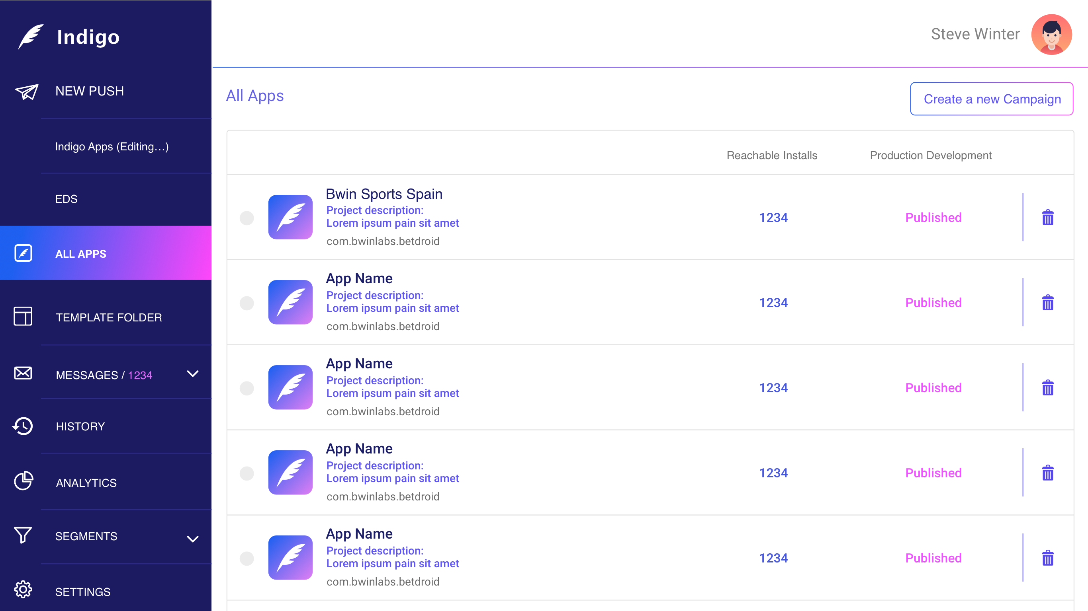
Task: Click Create a new Campaign button
Action: (x=991, y=99)
